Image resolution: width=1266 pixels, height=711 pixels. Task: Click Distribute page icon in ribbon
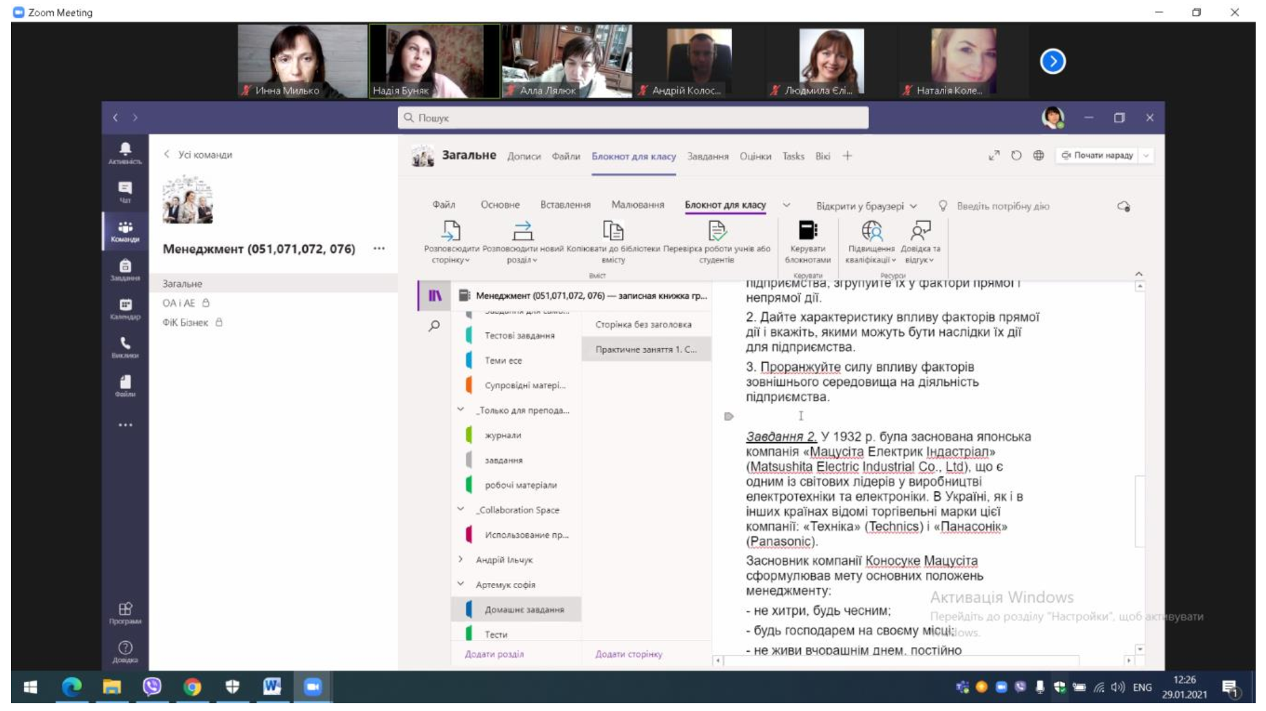point(451,231)
